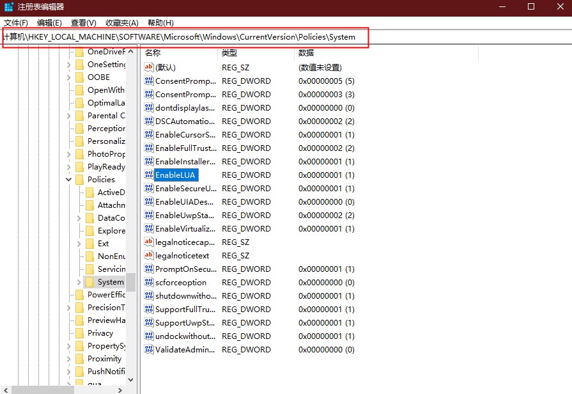Open the 文件(F) menu
This screenshot has height=394, width=572.
(16, 23)
